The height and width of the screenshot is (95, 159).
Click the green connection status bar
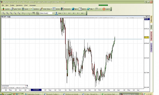[103, 5]
